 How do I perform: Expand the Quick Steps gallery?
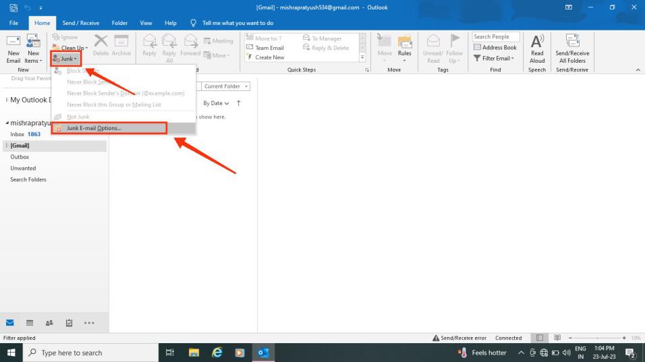pos(362,57)
